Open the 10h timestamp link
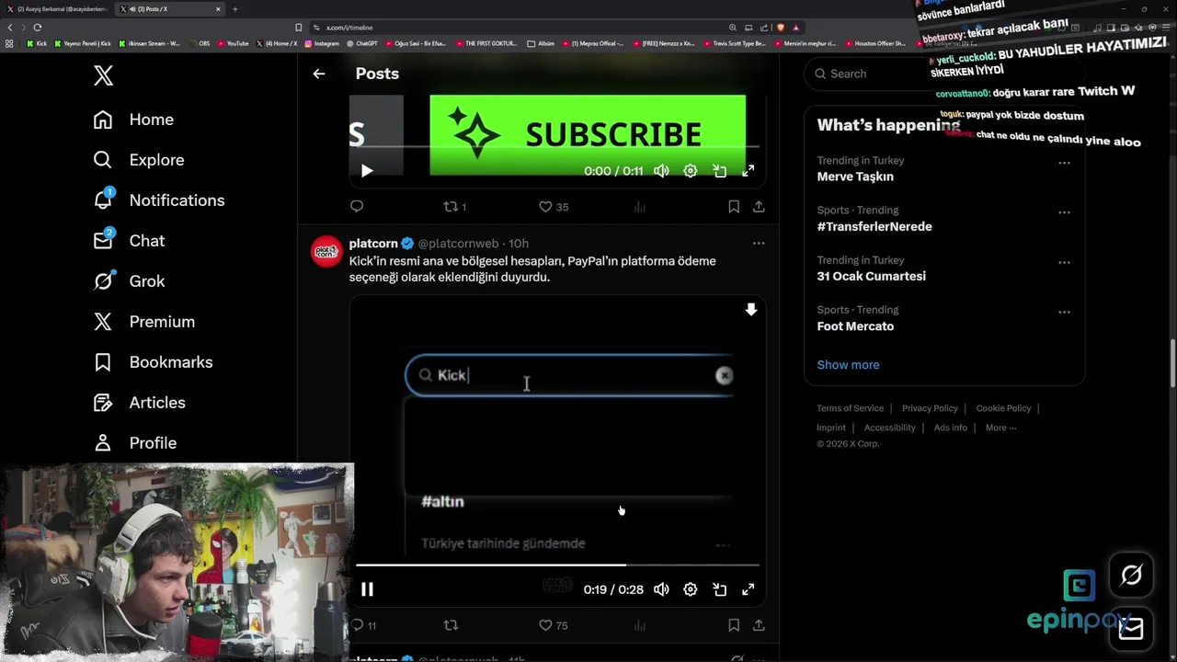1177x662 pixels. 519,244
